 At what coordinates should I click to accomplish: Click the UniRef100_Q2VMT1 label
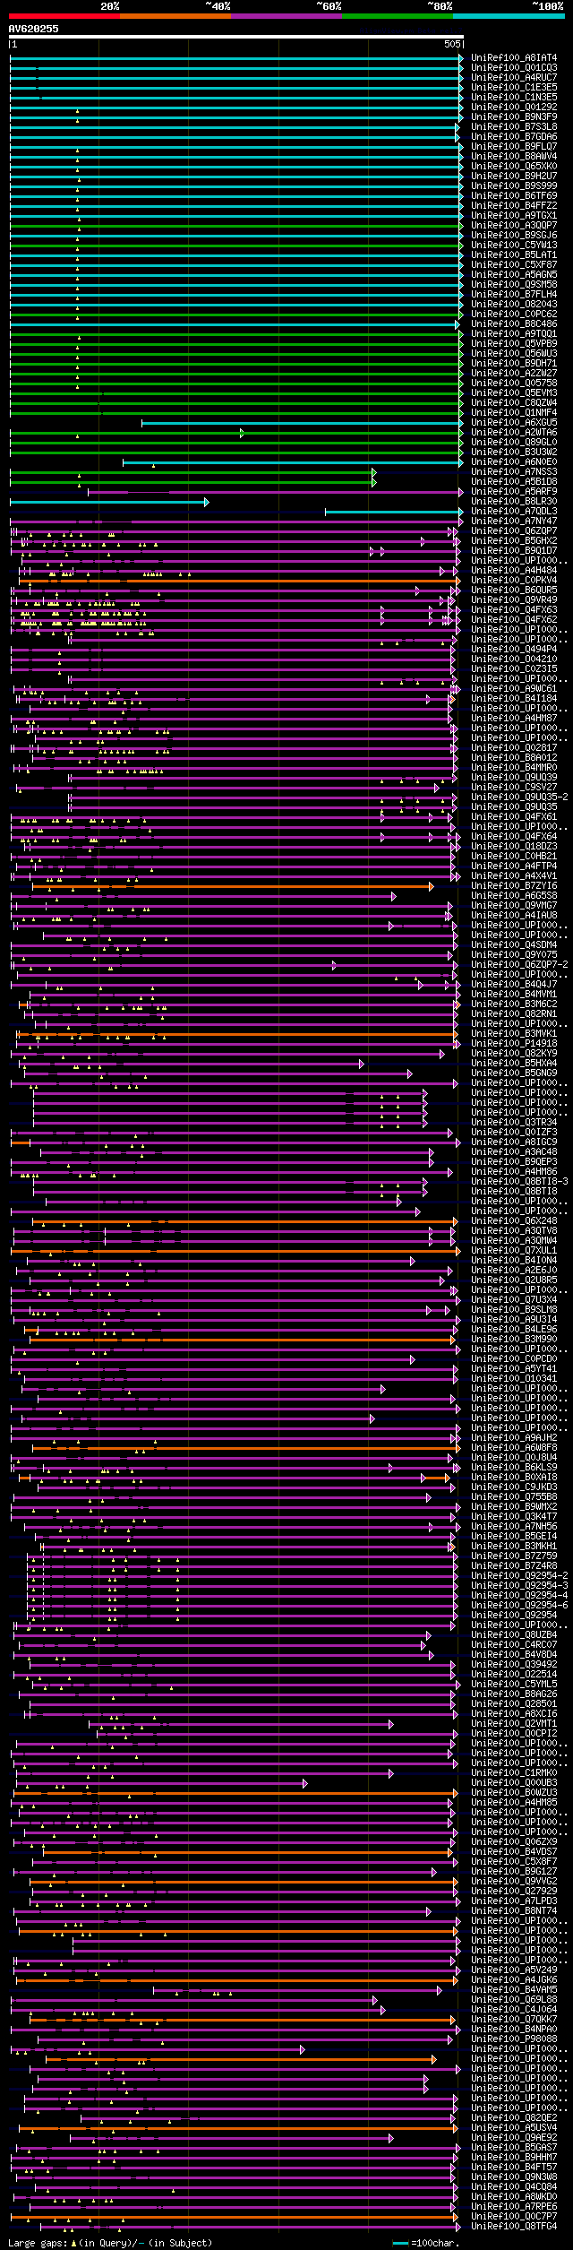coord(514,1724)
